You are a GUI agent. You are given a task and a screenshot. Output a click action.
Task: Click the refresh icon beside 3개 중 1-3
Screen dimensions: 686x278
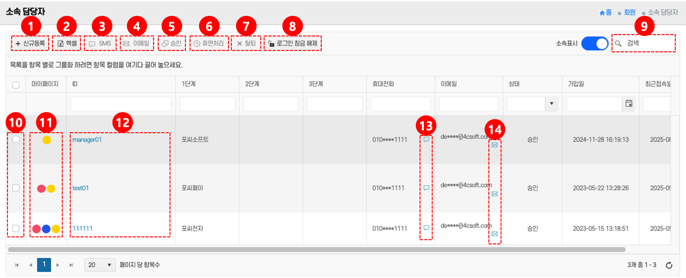pyautogui.click(x=669, y=265)
